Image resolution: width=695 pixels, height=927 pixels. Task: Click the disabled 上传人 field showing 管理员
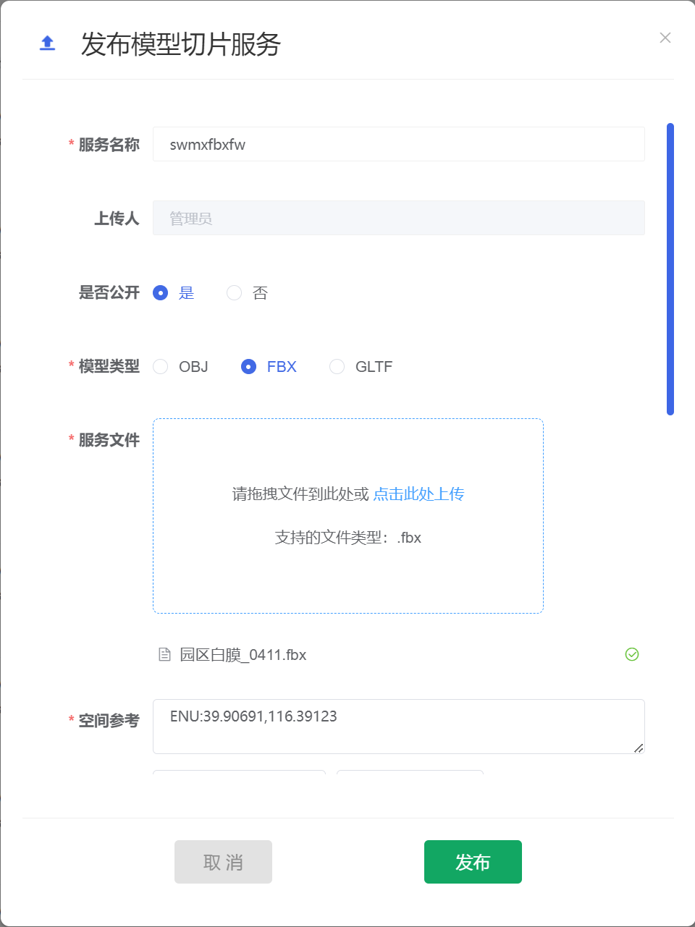tap(399, 218)
